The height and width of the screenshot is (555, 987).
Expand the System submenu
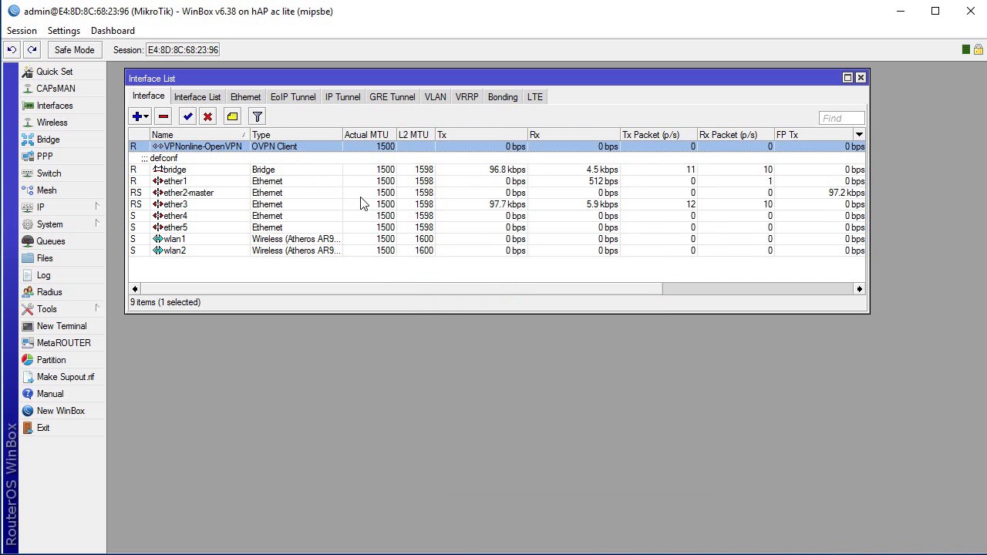(62, 224)
